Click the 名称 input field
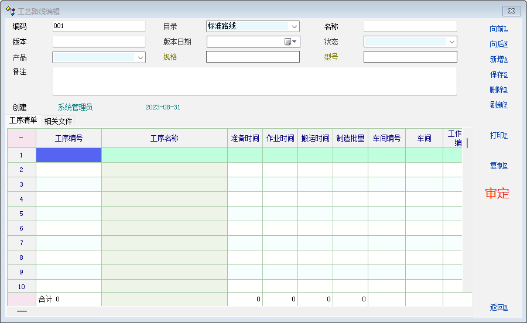 click(x=410, y=26)
